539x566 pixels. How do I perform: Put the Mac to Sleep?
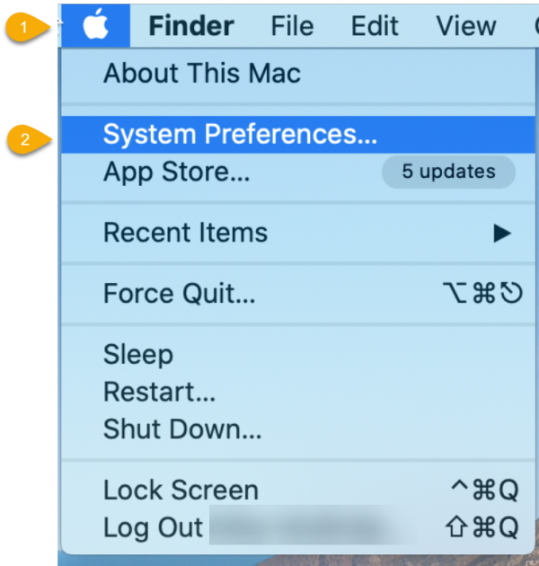137,354
